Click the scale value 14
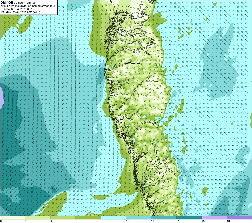This screenshot has width=252, height=223. 178,221
